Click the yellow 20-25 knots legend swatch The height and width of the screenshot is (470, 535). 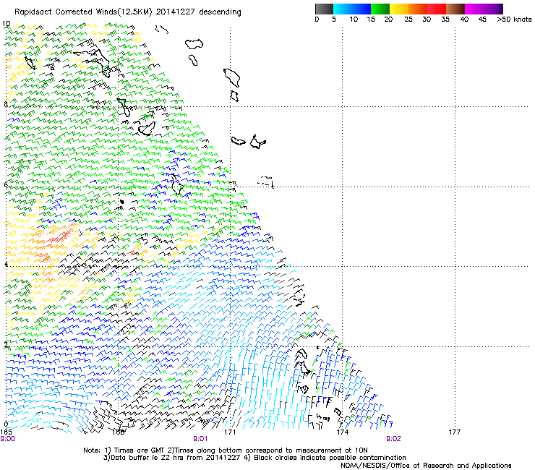[x=399, y=9]
